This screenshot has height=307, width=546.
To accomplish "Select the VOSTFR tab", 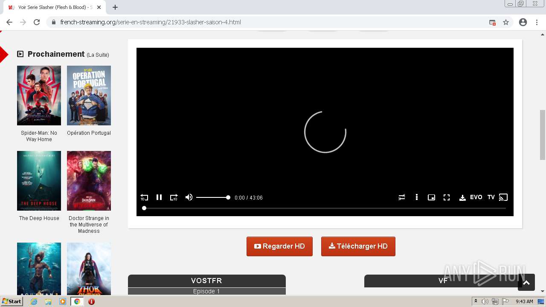I will point(206,281).
